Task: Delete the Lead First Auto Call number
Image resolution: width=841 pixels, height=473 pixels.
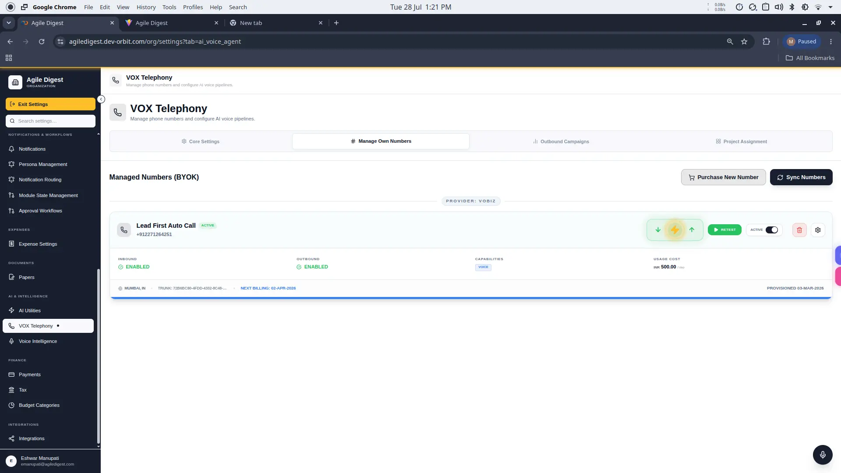Action: click(799, 230)
